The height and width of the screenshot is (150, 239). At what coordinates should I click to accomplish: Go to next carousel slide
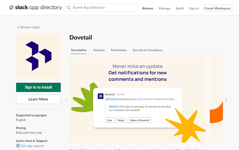click(226, 100)
